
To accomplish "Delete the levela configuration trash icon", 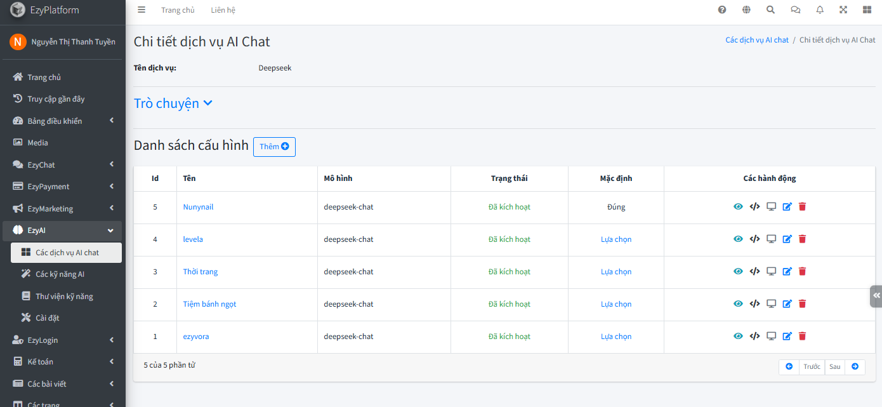I will [802, 239].
